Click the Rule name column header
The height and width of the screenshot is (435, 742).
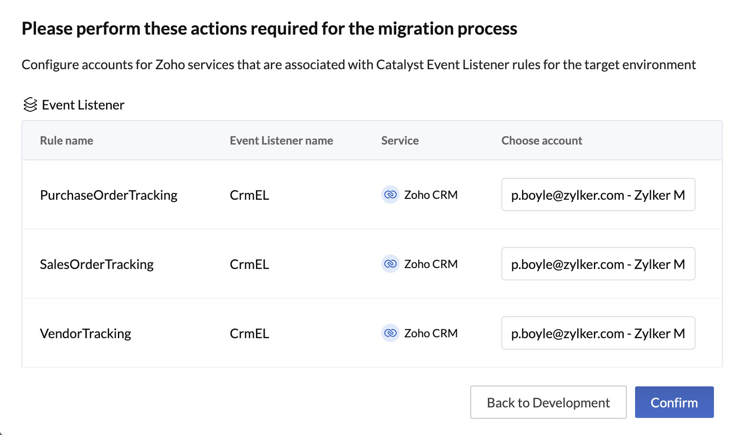tap(67, 141)
